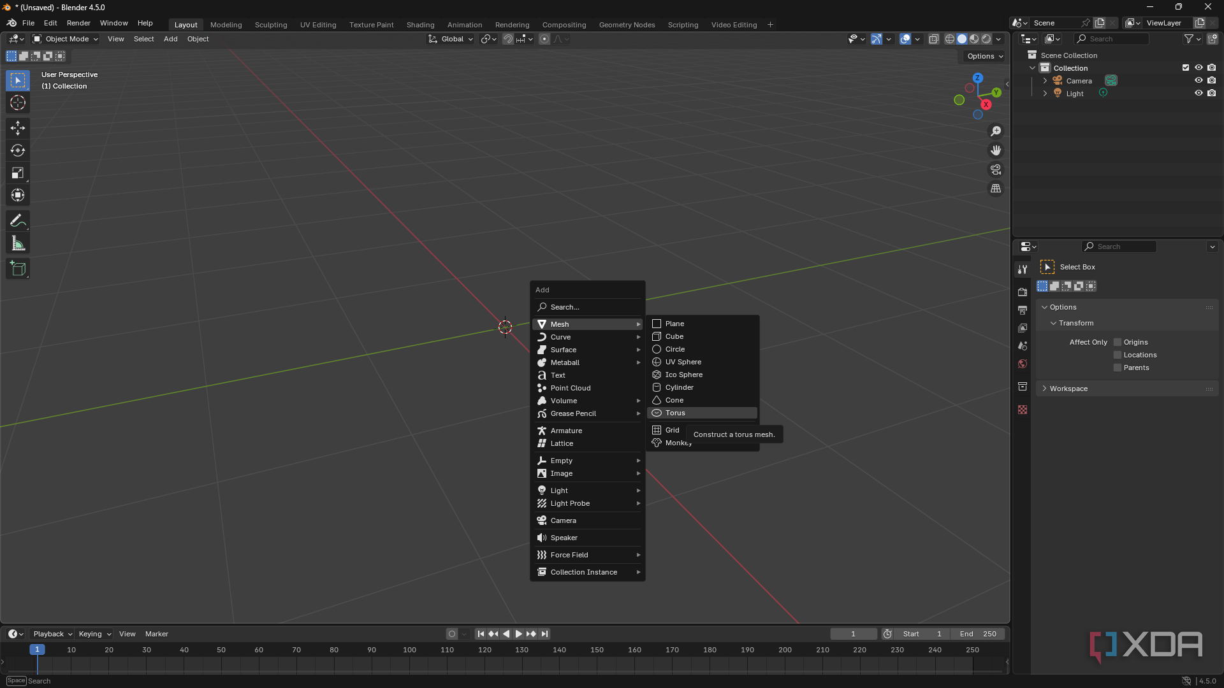Open the Playback menu in timeline
The image size is (1224, 688).
coord(52,634)
